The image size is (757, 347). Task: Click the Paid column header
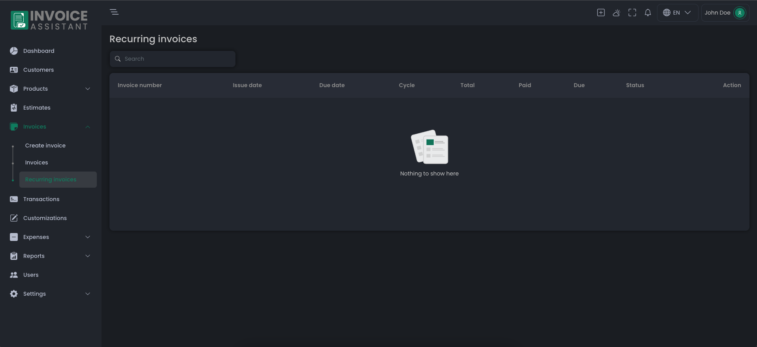click(x=525, y=85)
